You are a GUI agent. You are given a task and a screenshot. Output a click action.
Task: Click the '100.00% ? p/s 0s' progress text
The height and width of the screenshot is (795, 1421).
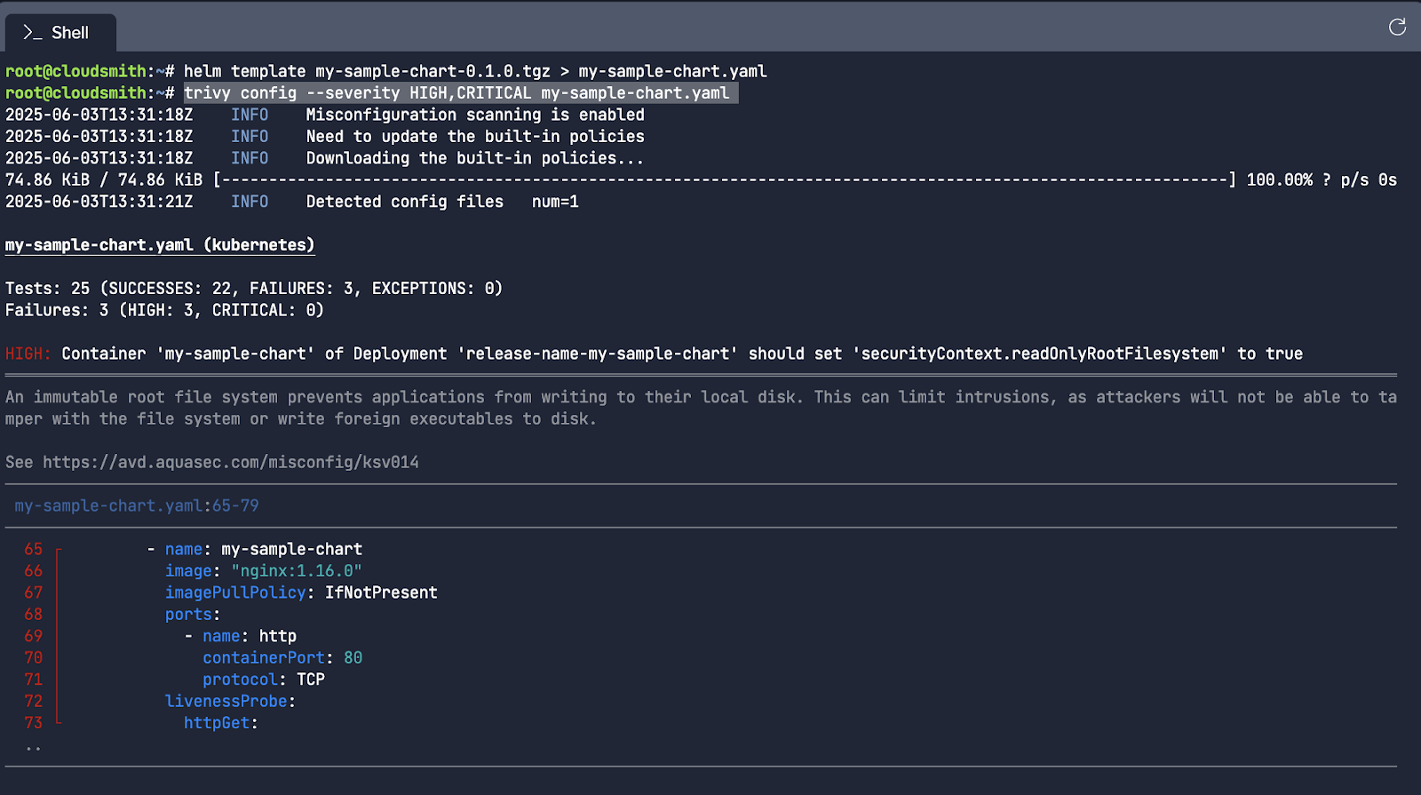tap(1322, 180)
